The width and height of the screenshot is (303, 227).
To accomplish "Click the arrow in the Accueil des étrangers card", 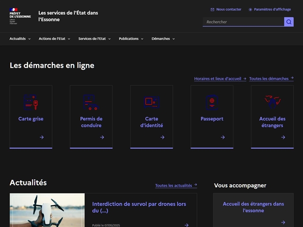I will (x=283, y=137).
